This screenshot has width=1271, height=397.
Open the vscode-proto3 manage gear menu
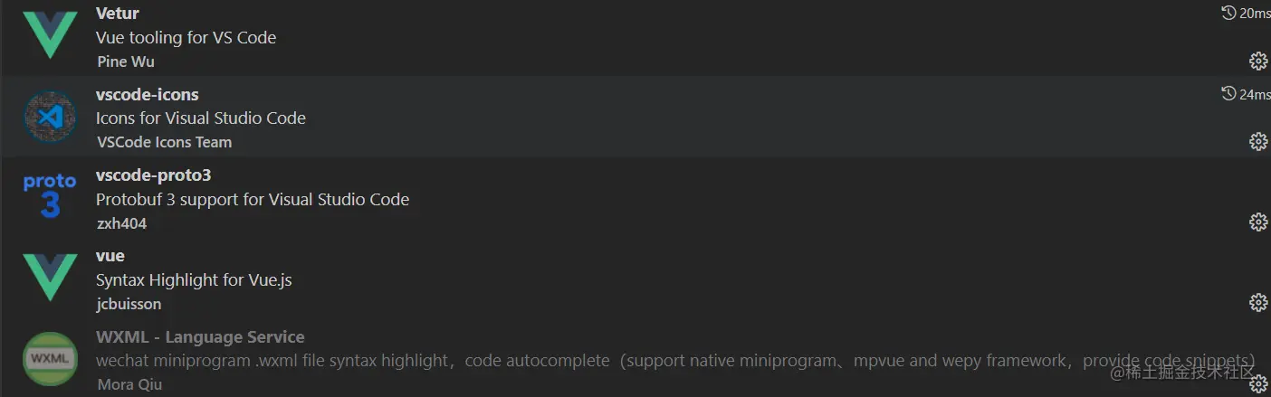click(x=1257, y=222)
